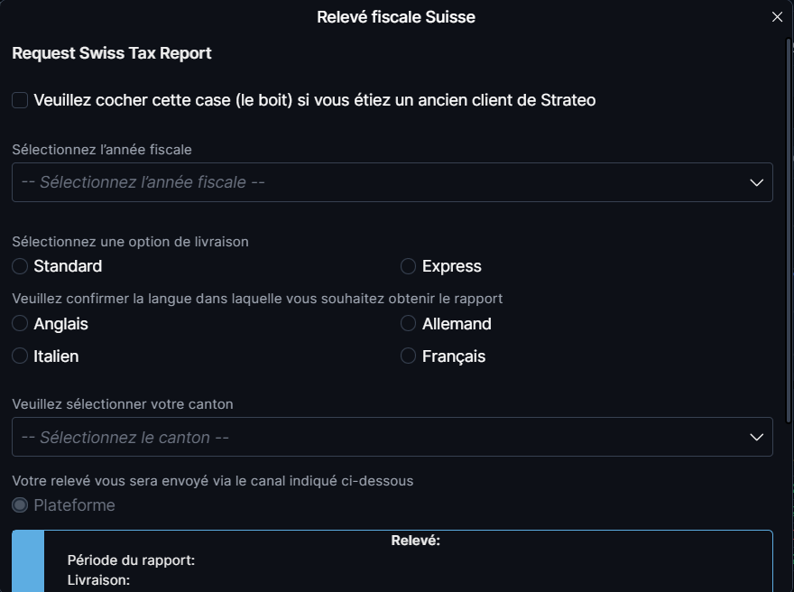
Task: Choose Anglais as report language
Action: click(x=20, y=324)
